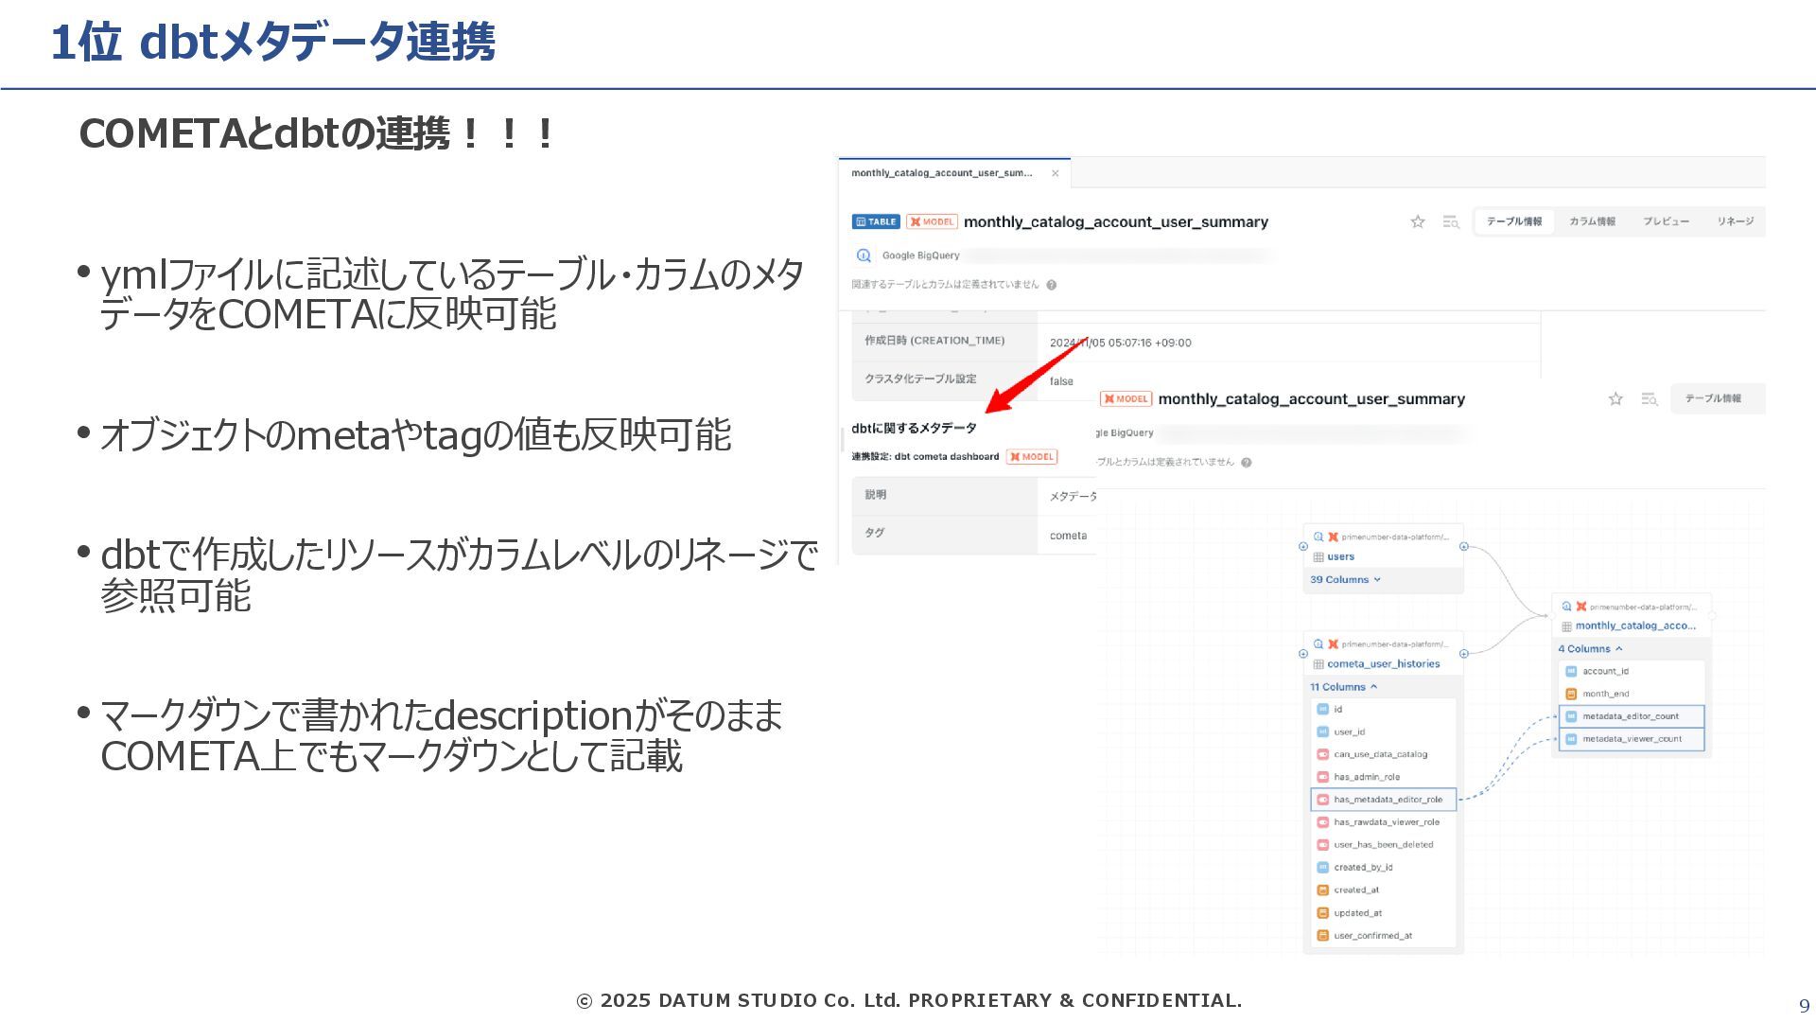1816x1022 pixels.
Task: Open list search icon in the upper view
Action: pyautogui.click(x=1451, y=221)
